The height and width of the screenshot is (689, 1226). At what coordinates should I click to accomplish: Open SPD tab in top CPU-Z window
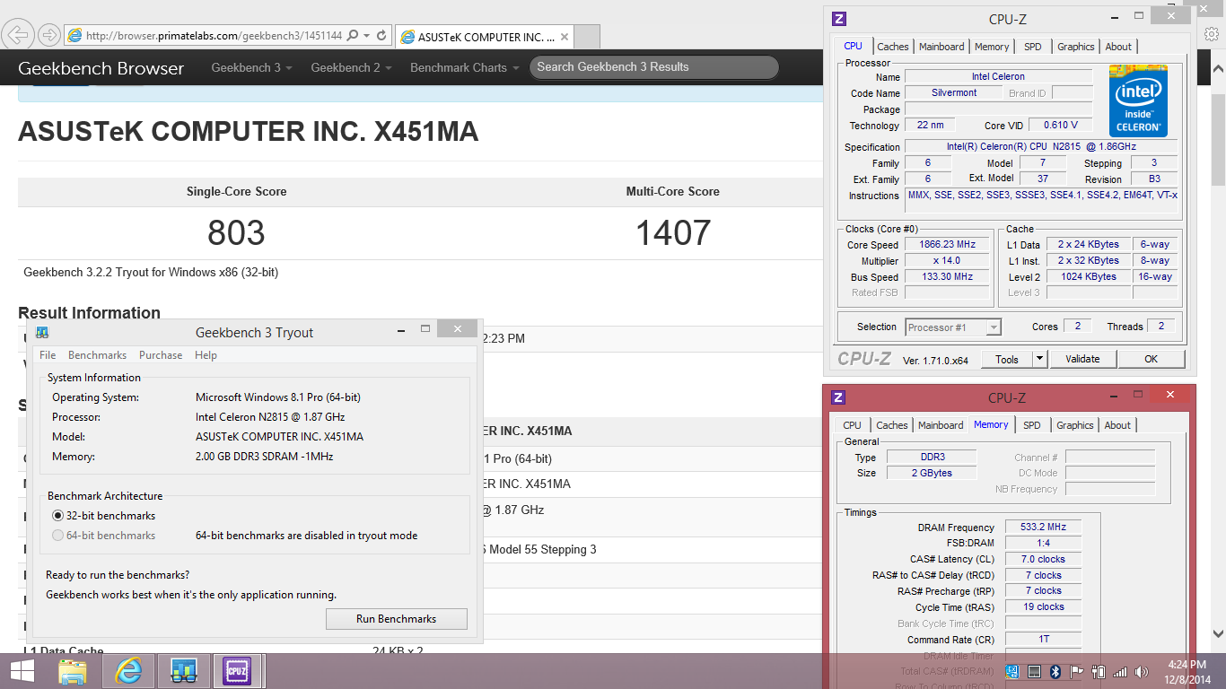(1033, 47)
